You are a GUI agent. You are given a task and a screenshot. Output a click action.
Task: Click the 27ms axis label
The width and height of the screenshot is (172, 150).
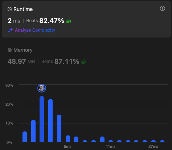pyautogui.click(x=153, y=146)
